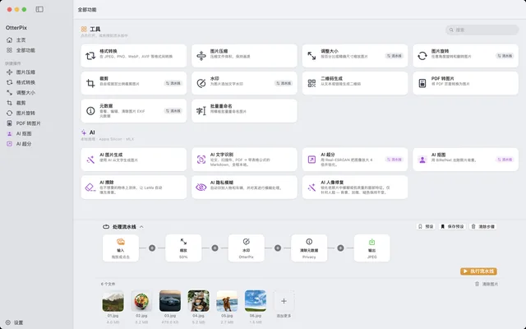Screen dimensions: 526x329
Task: Open the AI 图片生成 card's wand icon
Action: pyautogui.click(x=90, y=160)
